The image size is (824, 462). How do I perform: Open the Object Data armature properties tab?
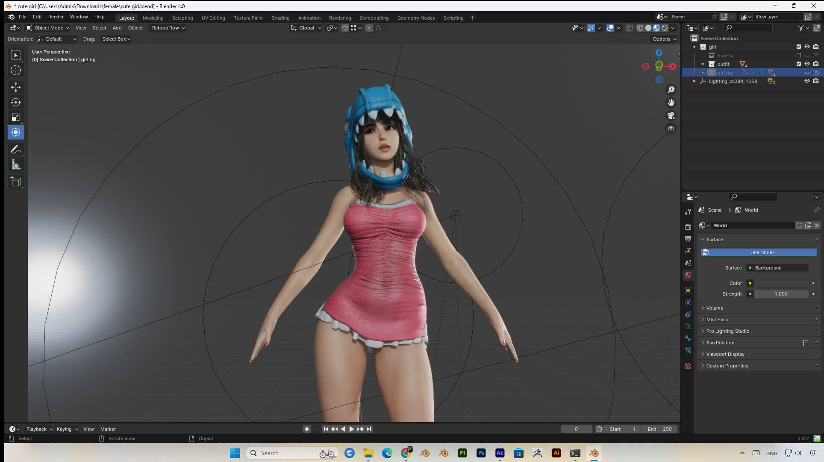688,326
